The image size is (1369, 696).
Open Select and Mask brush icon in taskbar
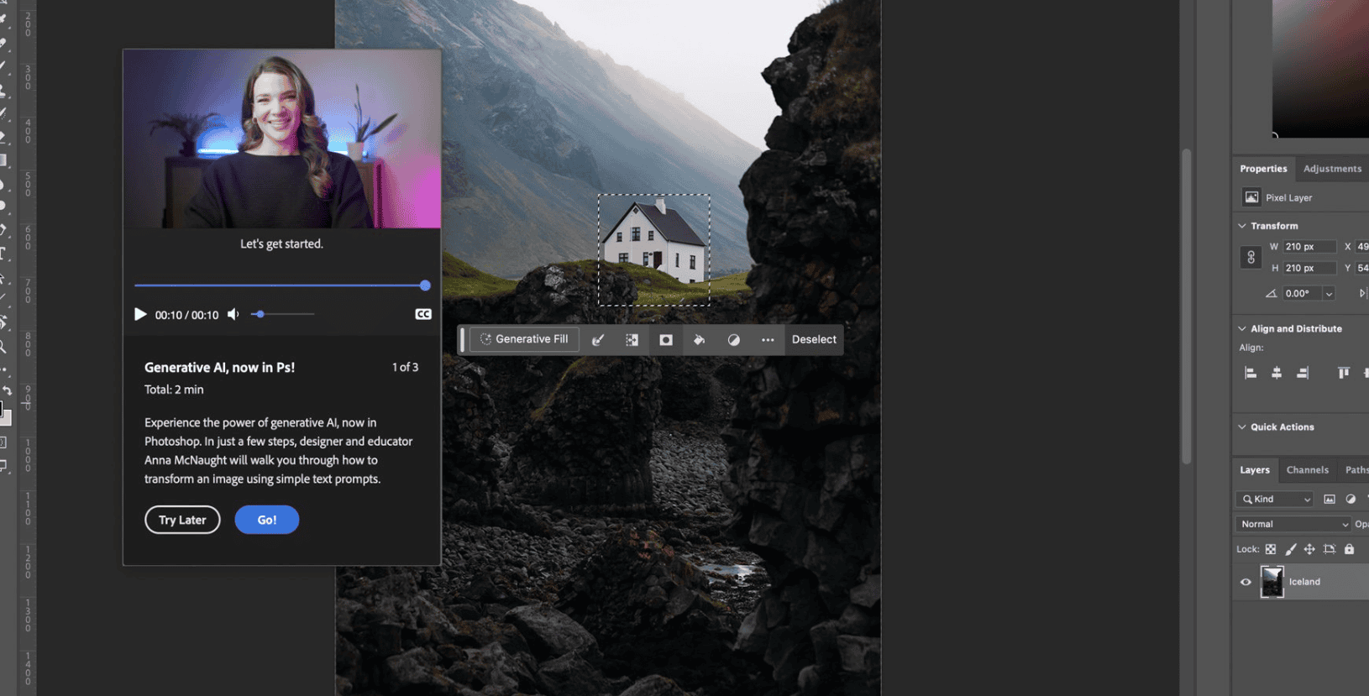point(598,340)
